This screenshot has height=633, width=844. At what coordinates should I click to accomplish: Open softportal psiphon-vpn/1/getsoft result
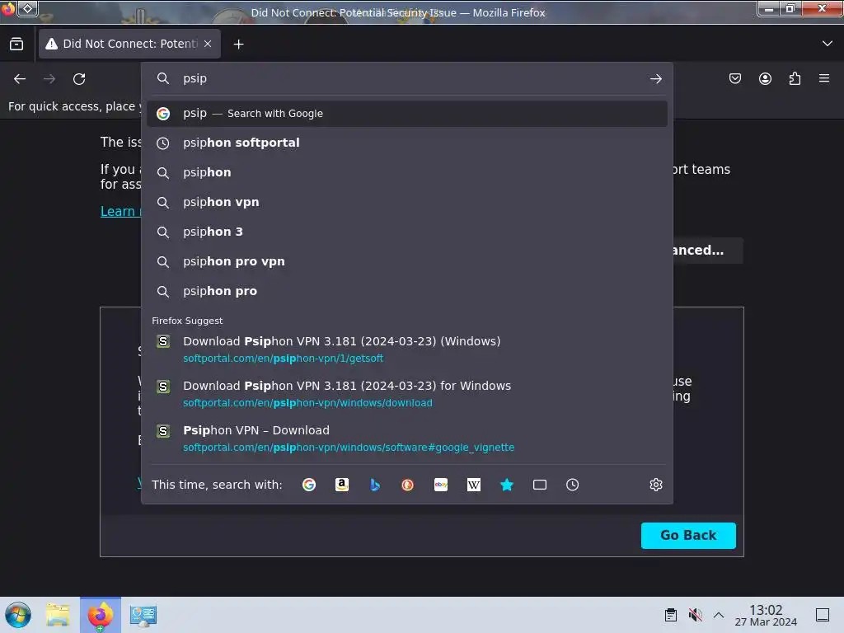tap(407, 349)
